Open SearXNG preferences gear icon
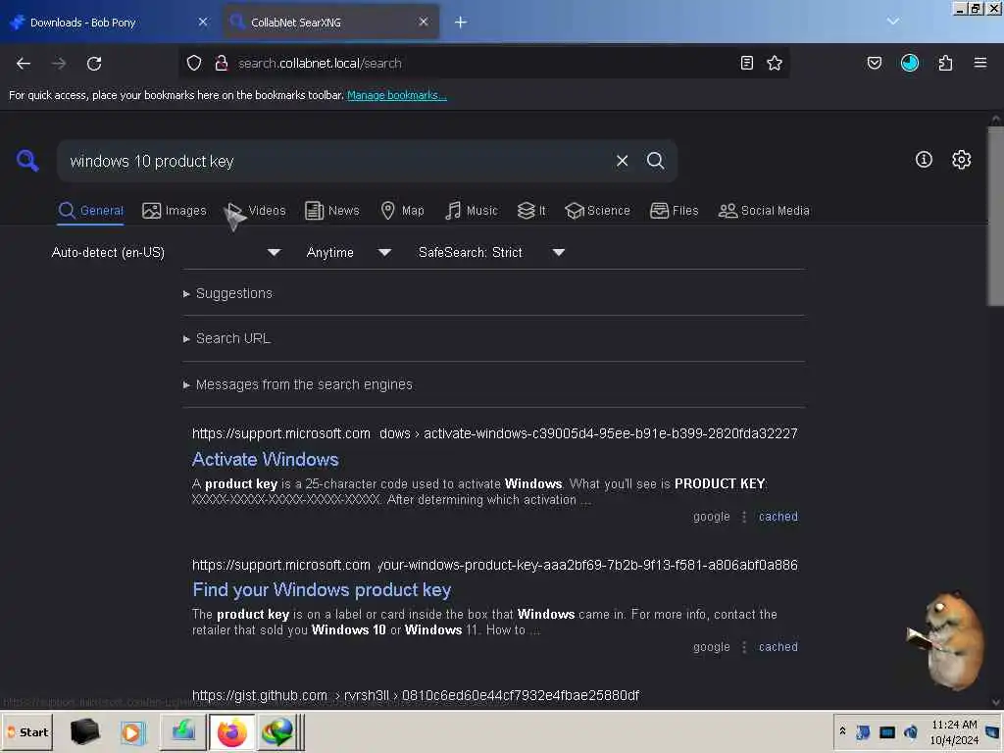Image resolution: width=1004 pixels, height=753 pixels. [x=961, y=160]
